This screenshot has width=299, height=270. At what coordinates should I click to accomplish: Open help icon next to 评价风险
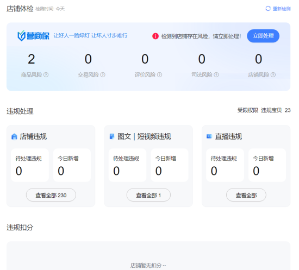tap(160, 74)
